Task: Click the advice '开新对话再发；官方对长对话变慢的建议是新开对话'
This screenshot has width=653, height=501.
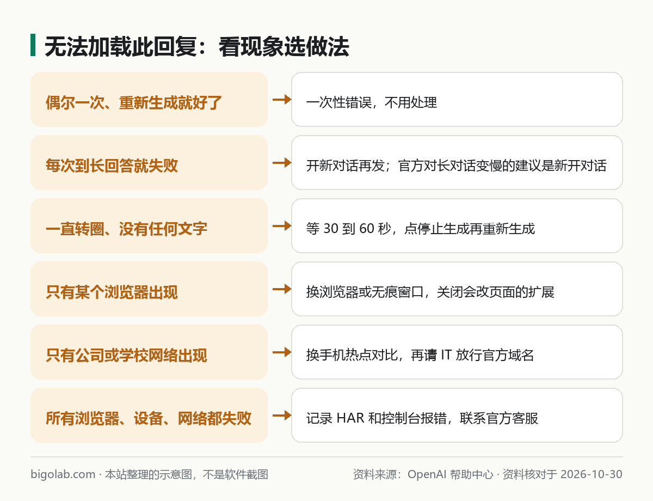Action: pos(457,162)
